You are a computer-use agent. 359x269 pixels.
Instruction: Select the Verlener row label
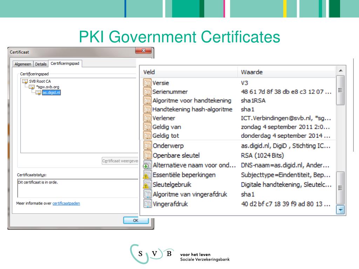click(164, 118)
